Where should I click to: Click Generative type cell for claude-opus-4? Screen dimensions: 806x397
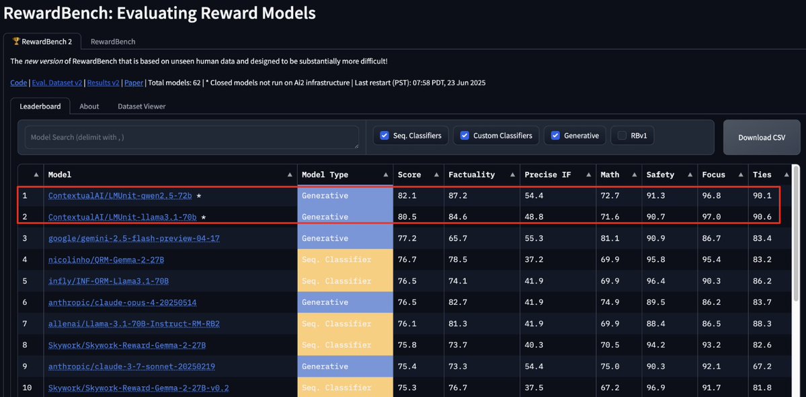point(346,302)
